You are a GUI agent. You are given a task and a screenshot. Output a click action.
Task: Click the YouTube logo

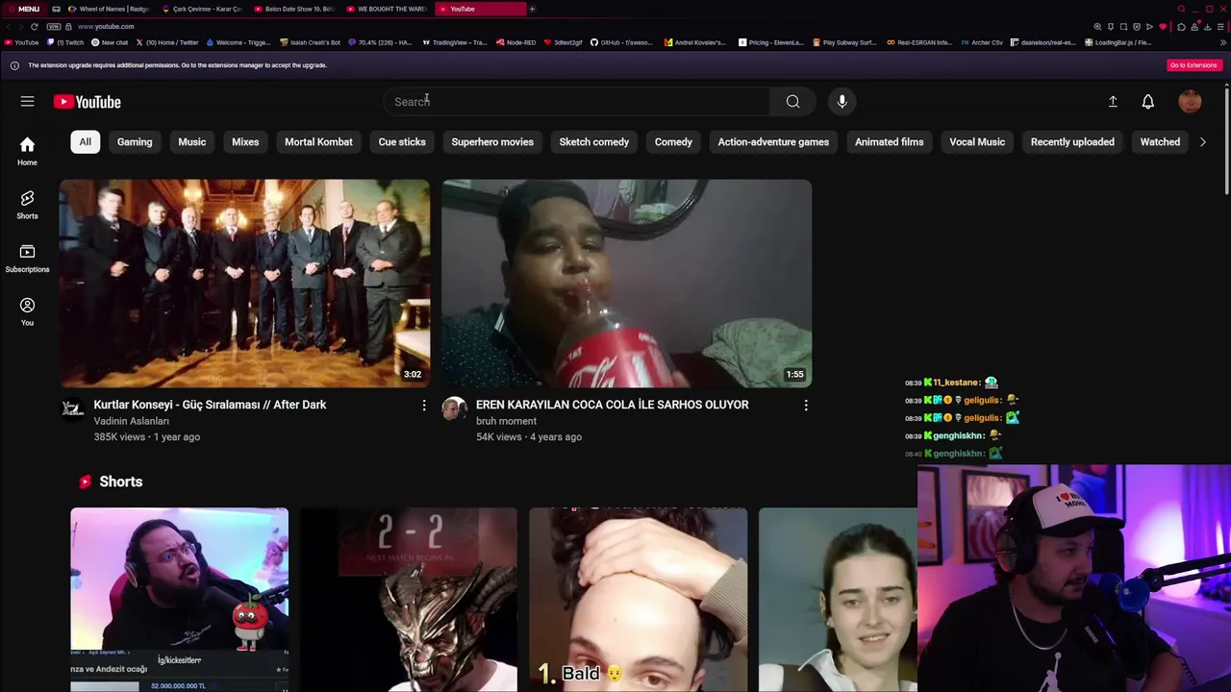coord(87,102)
